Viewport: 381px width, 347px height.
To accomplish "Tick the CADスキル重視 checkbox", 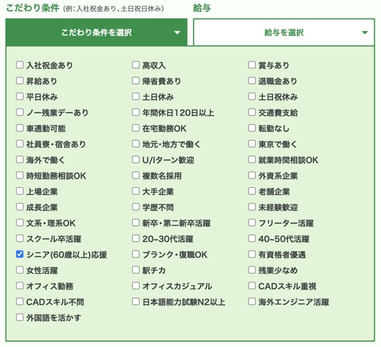I will coord(252,286).
